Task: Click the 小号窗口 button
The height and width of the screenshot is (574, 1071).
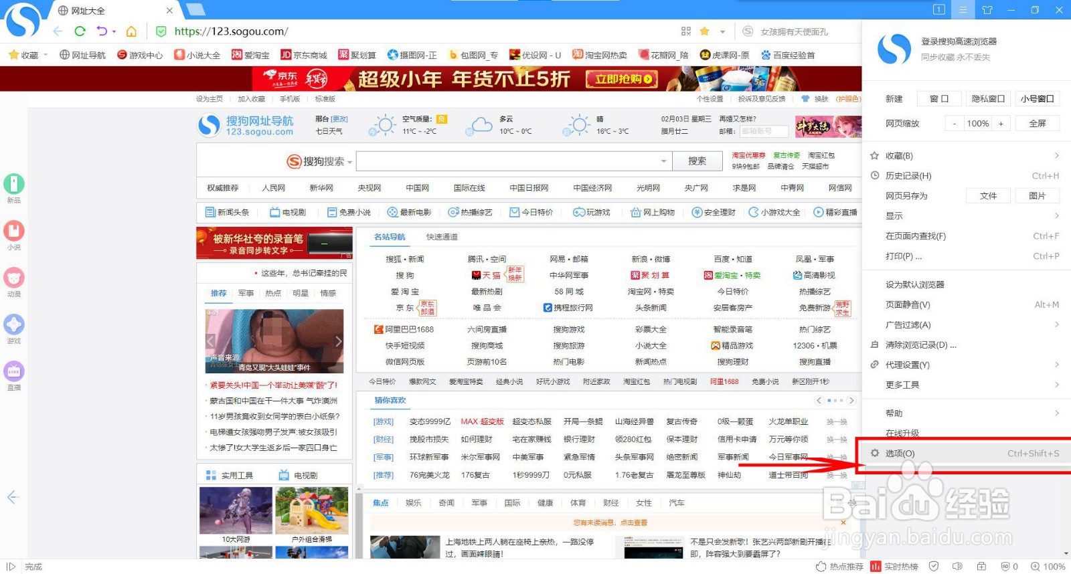Action: point(1038,98)
